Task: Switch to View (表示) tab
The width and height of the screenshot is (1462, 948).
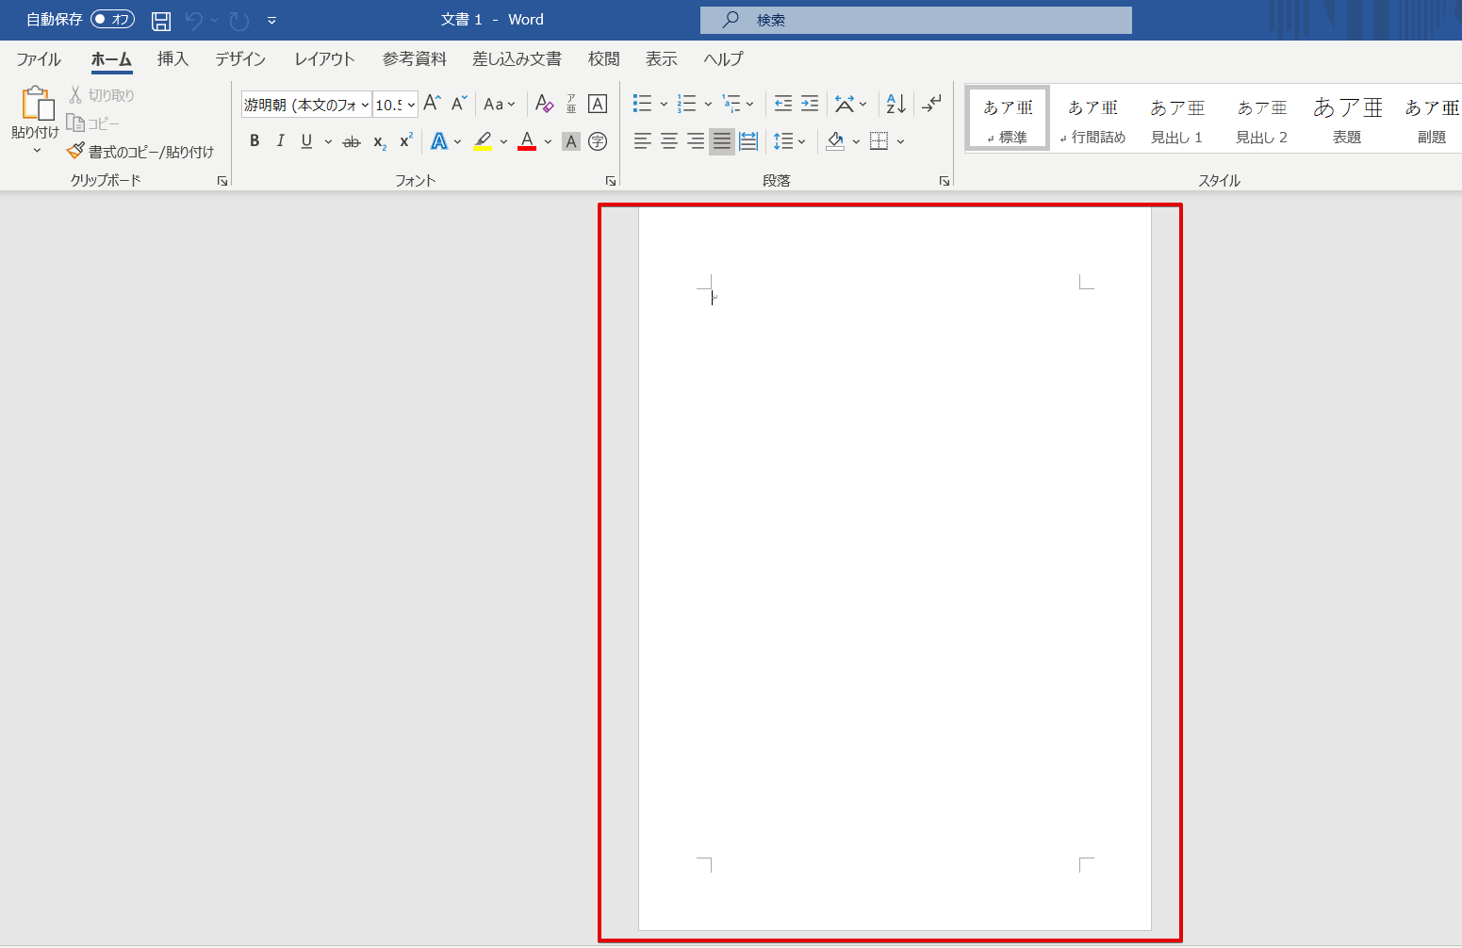Action: (x=662, y=59)
